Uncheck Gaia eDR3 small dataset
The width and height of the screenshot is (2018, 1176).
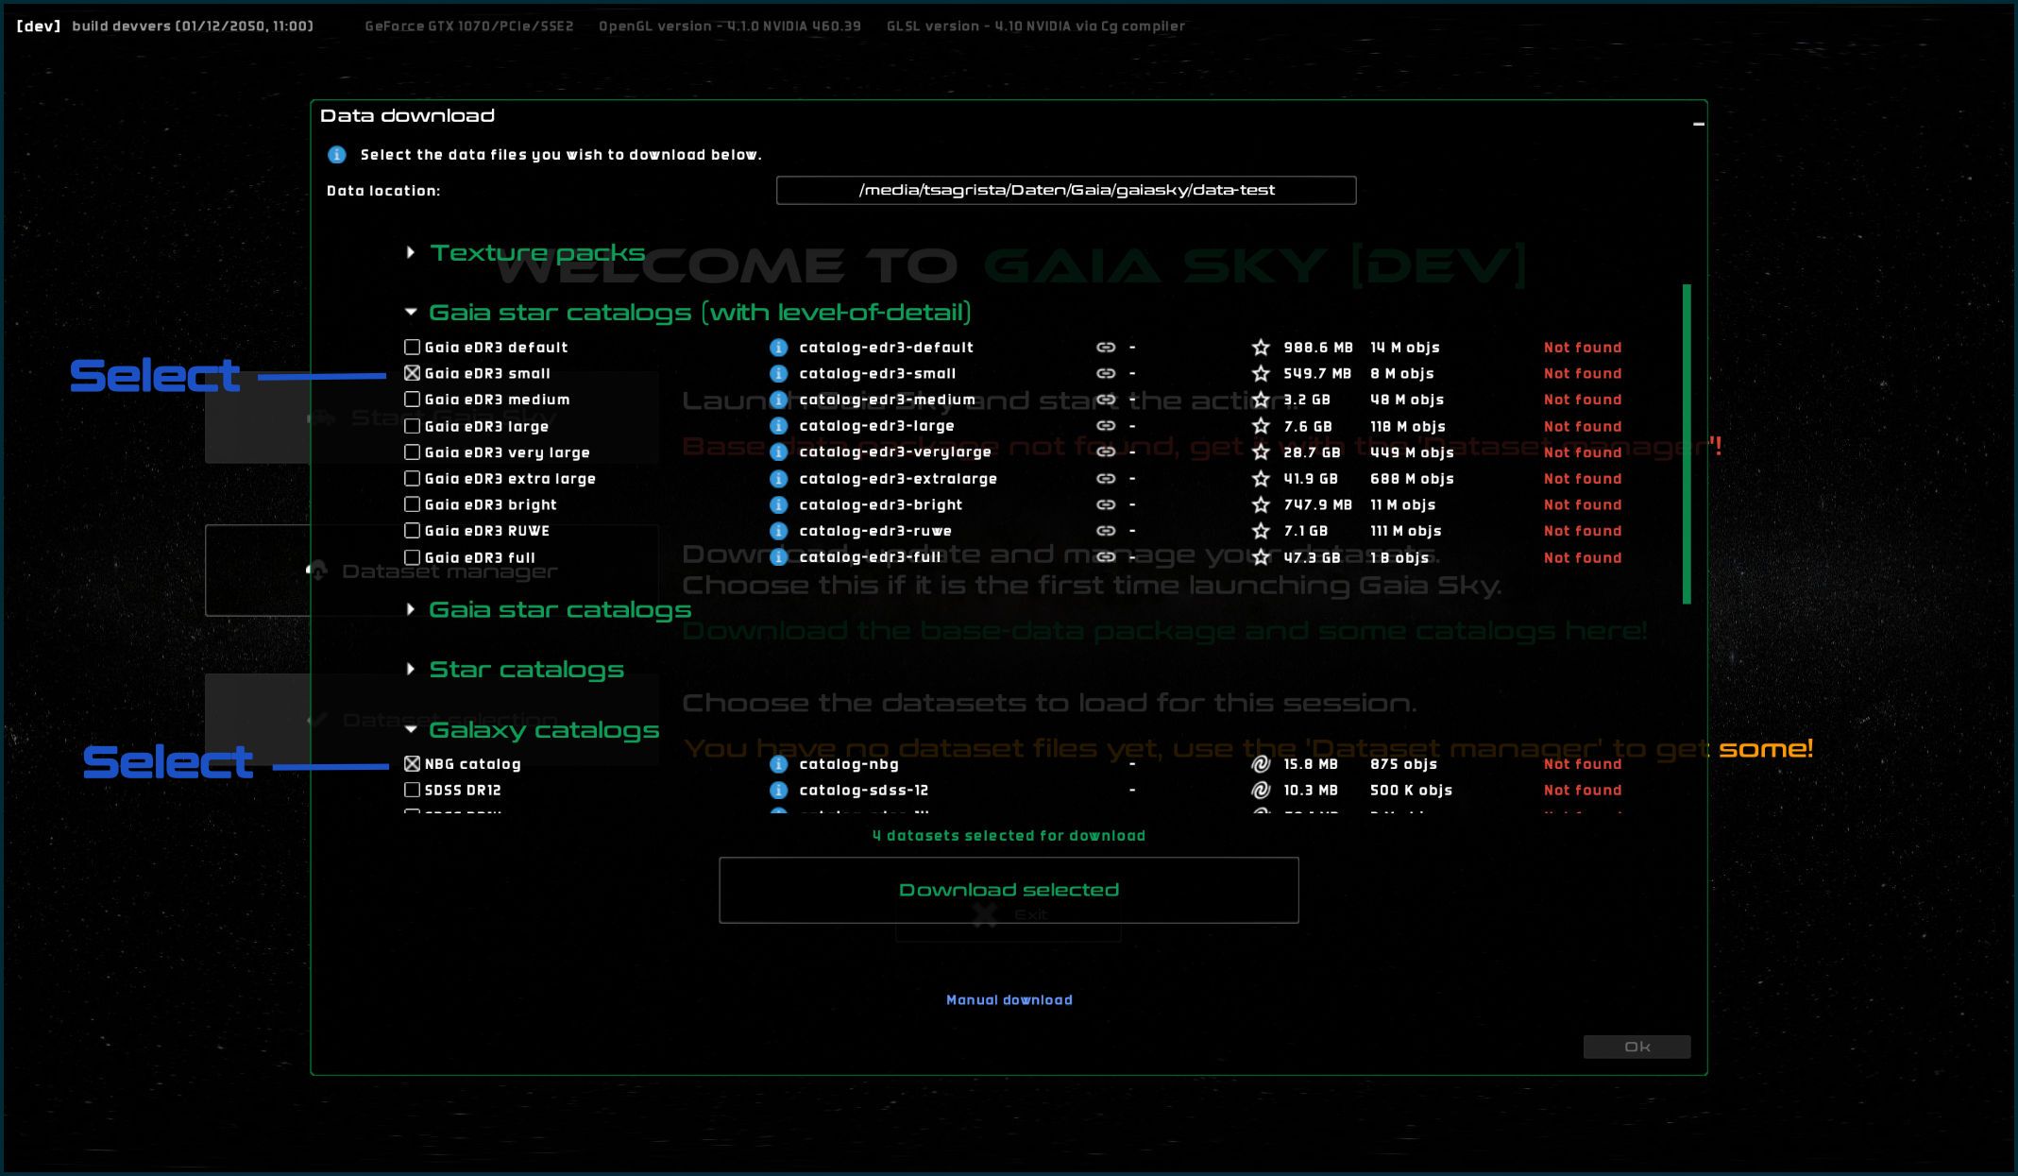click(412, 373)
